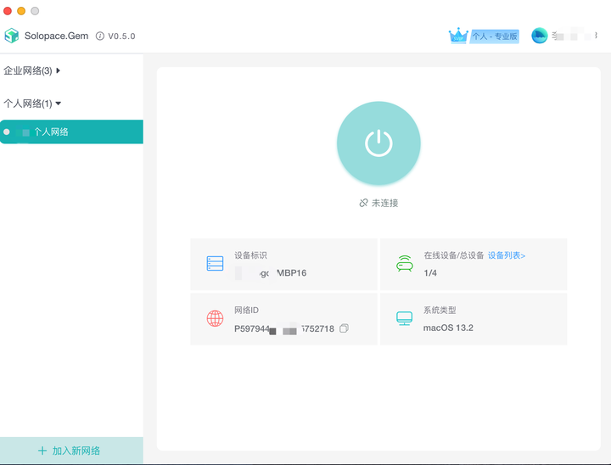611x465 pixels.
Task: Open the 设备列表> link
Action: click(507, 255)
